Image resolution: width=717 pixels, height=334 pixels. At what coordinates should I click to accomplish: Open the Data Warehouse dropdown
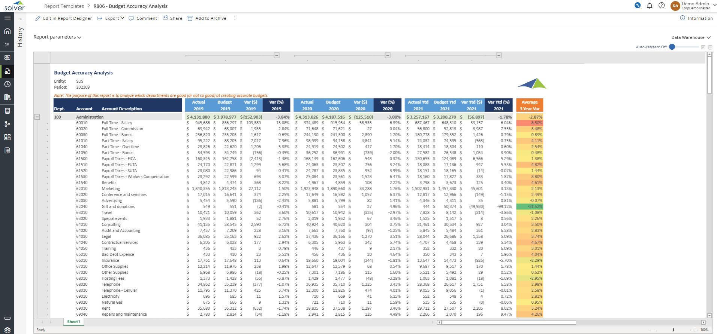point(690,37)
